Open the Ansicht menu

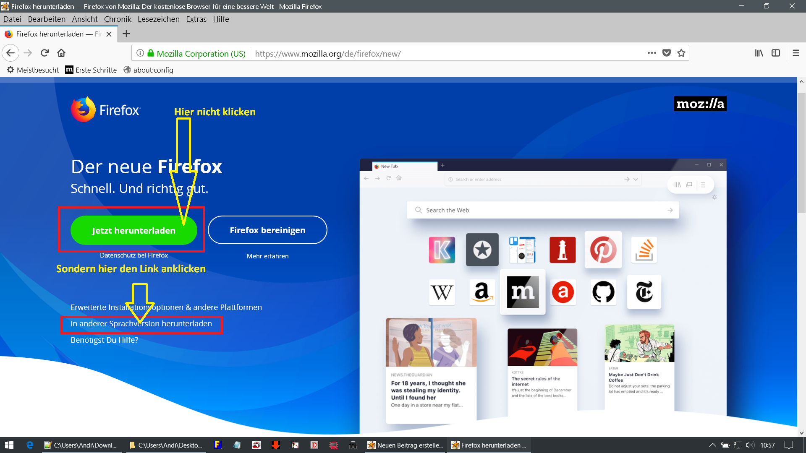(x=85, y=19)
